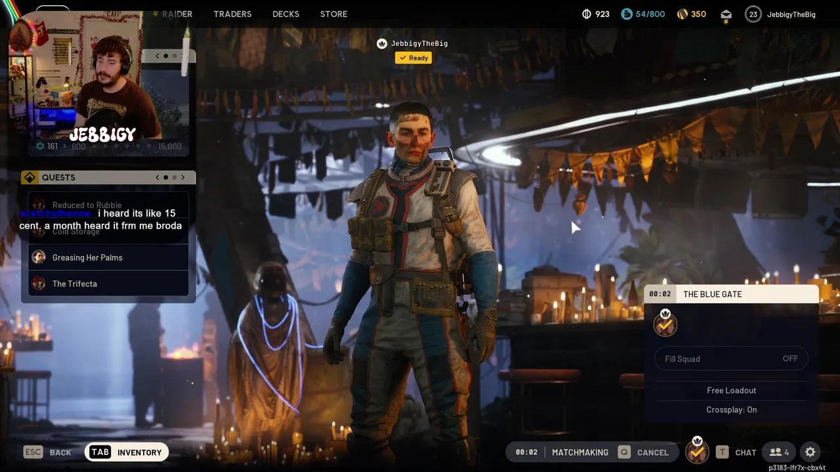Open JebbigyTheBig profile name in top bar

pos(791,14)
